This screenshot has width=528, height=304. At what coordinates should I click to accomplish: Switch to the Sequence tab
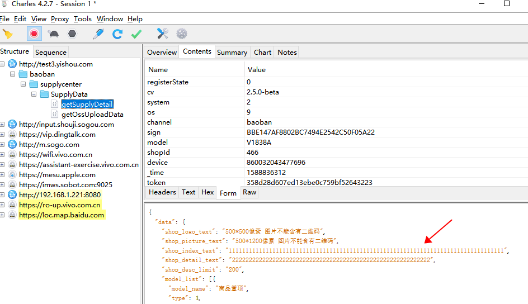[x=51, y=52]
